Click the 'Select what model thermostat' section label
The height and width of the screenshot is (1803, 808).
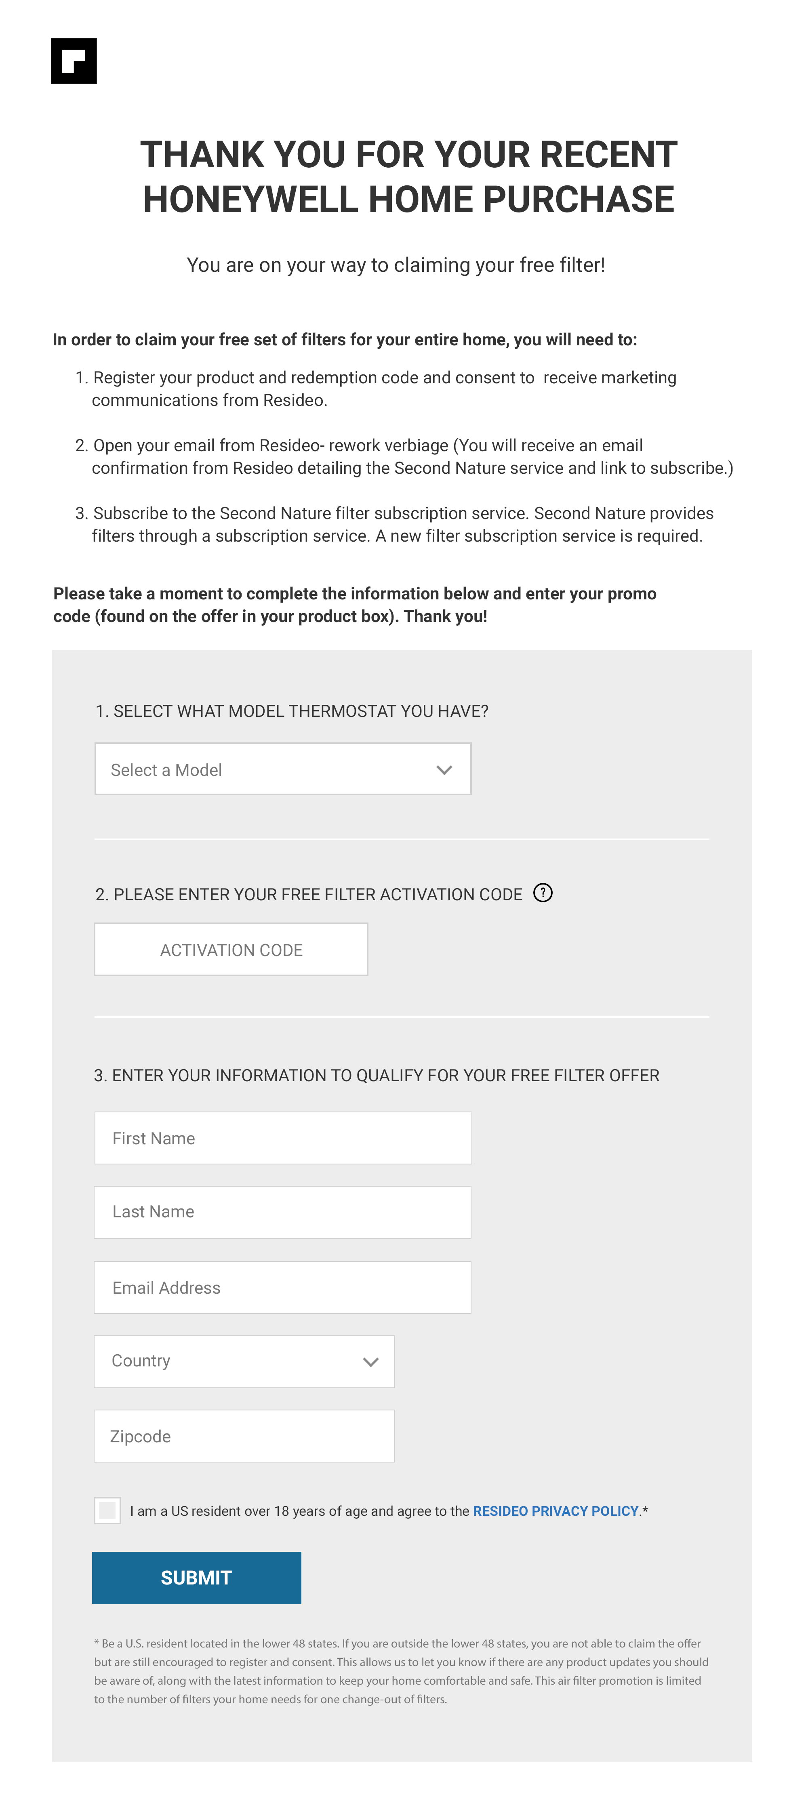click(x=292, y=711)
